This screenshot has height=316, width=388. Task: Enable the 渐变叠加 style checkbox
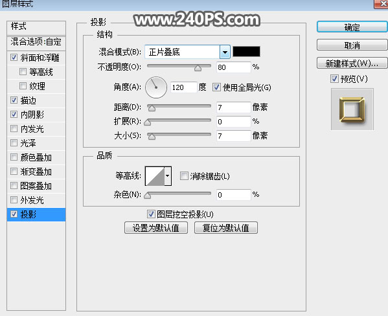(14, 171)
